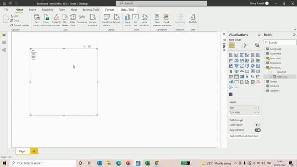The height and width of the screenshot is (167, 297).
Task: Expand the Categories table
Action: pos(265,49)
